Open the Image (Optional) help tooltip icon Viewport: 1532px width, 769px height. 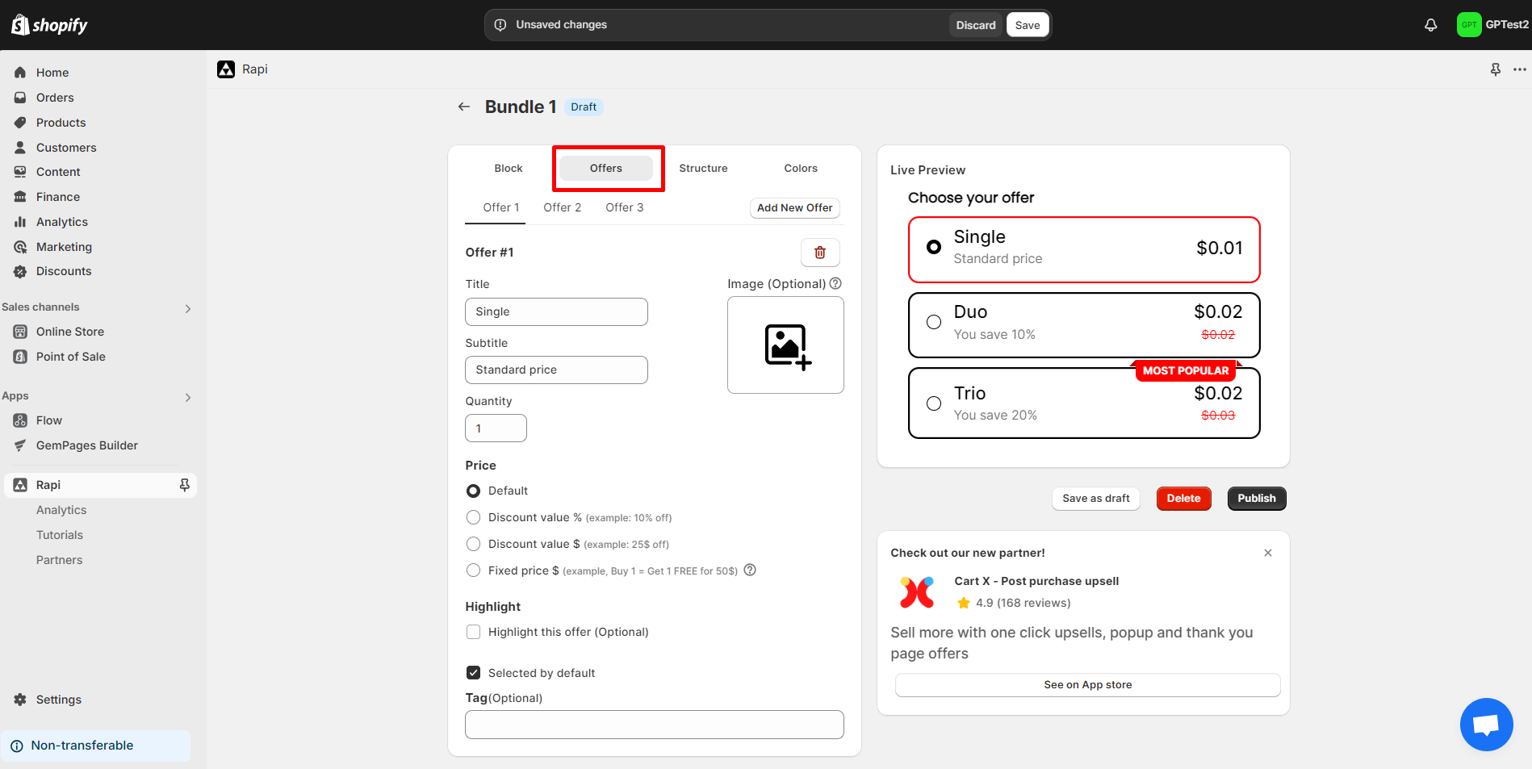[835, 283]
